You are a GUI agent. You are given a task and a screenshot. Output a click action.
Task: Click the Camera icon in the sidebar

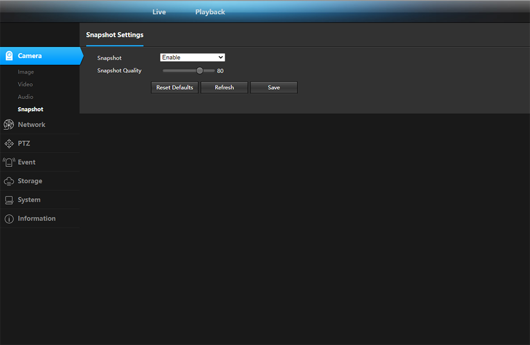pyautogui.click(x=9, y=56)
